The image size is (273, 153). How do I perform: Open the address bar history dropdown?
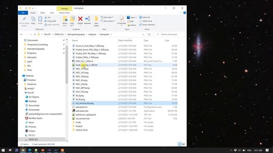point(143,34)
